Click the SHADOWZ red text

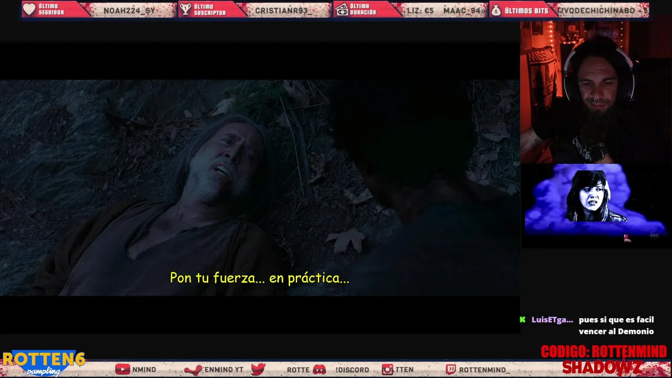click(x=602, y=367)
